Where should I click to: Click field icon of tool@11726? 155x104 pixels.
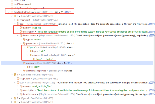[x=18, y=82]
